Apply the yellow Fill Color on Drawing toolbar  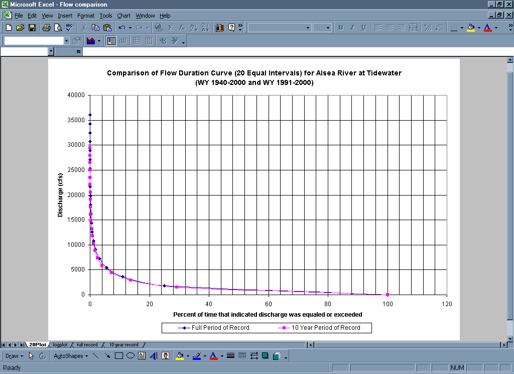tap(180, 356)
